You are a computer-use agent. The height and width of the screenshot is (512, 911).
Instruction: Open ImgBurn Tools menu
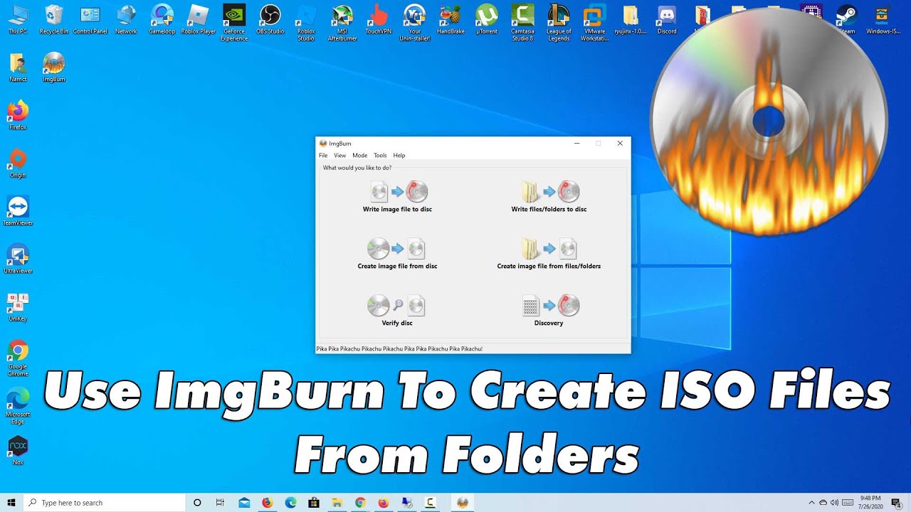click(x=380, y=155)
